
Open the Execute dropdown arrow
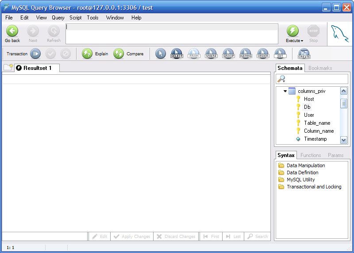click(x=302, y=41)
